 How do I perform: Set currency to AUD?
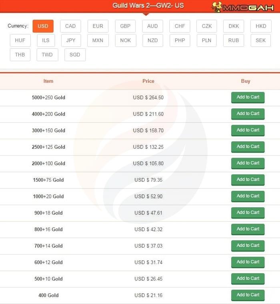pyautogui.click(x=152, y=26)
